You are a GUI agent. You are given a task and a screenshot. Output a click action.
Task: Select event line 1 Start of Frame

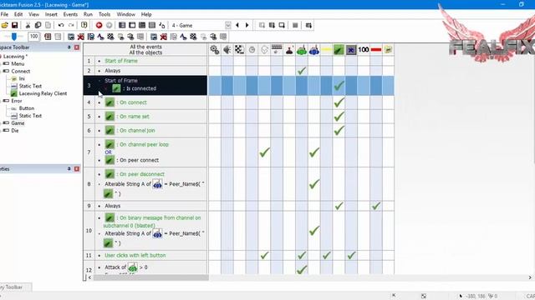[x=120, y=61]
